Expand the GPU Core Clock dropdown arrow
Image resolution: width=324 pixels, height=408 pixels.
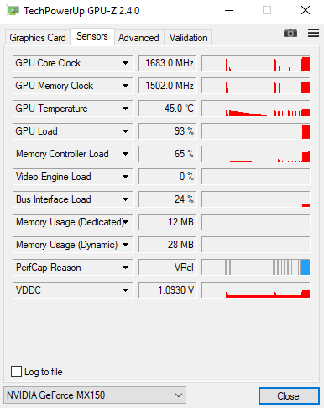125,63
